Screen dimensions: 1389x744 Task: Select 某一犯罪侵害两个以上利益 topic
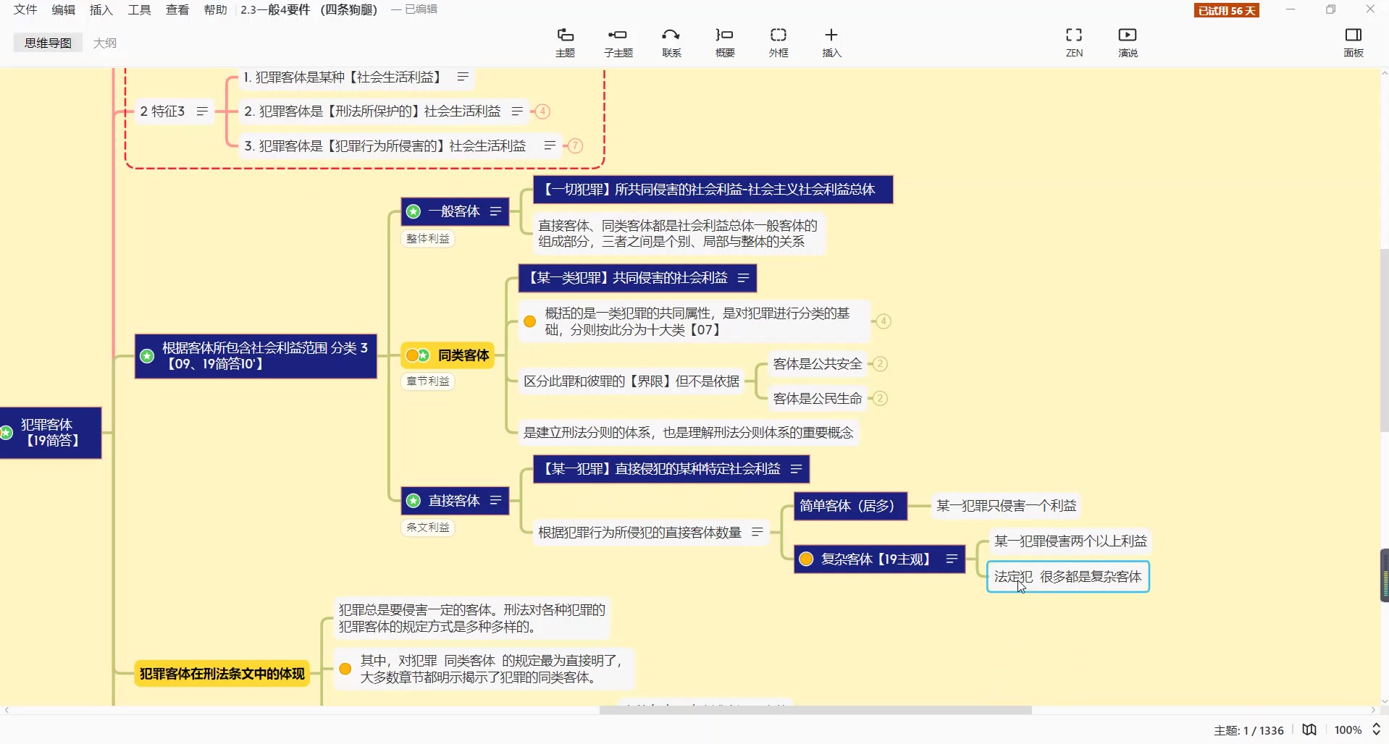coord(1070,541)
